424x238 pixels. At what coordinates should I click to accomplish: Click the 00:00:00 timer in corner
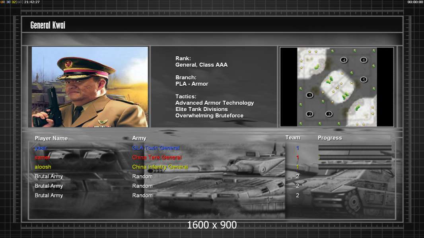[x=415, y=2]
